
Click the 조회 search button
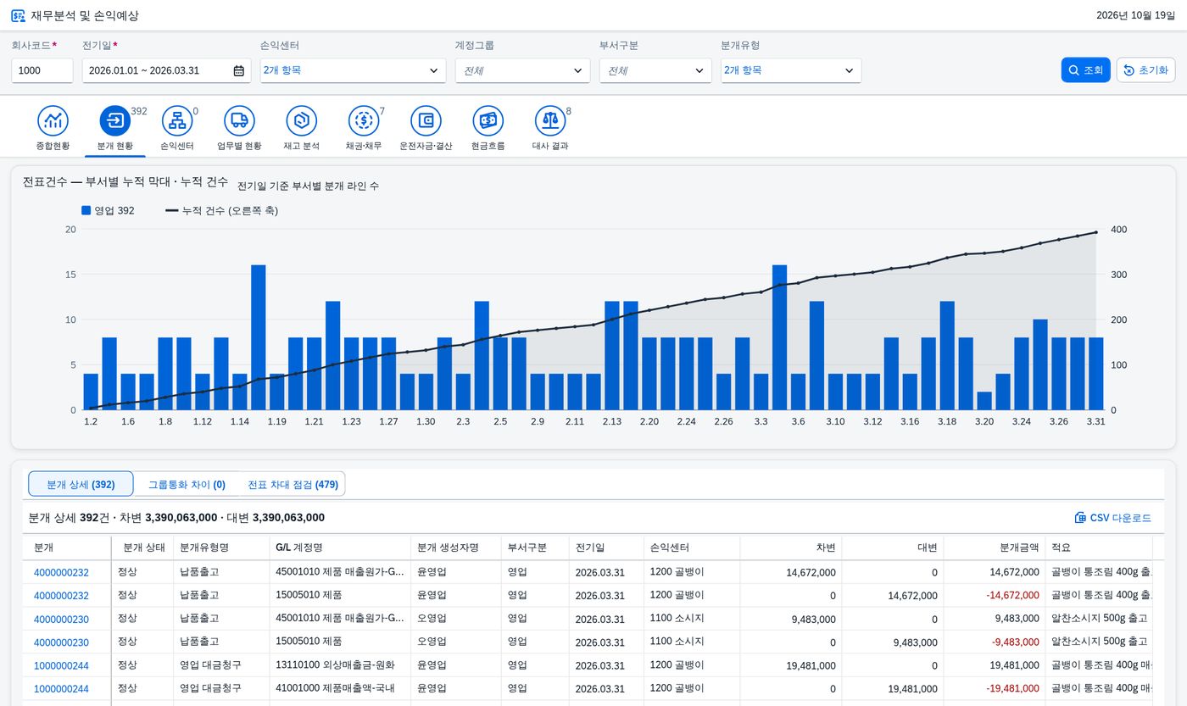pos(1085,70)
